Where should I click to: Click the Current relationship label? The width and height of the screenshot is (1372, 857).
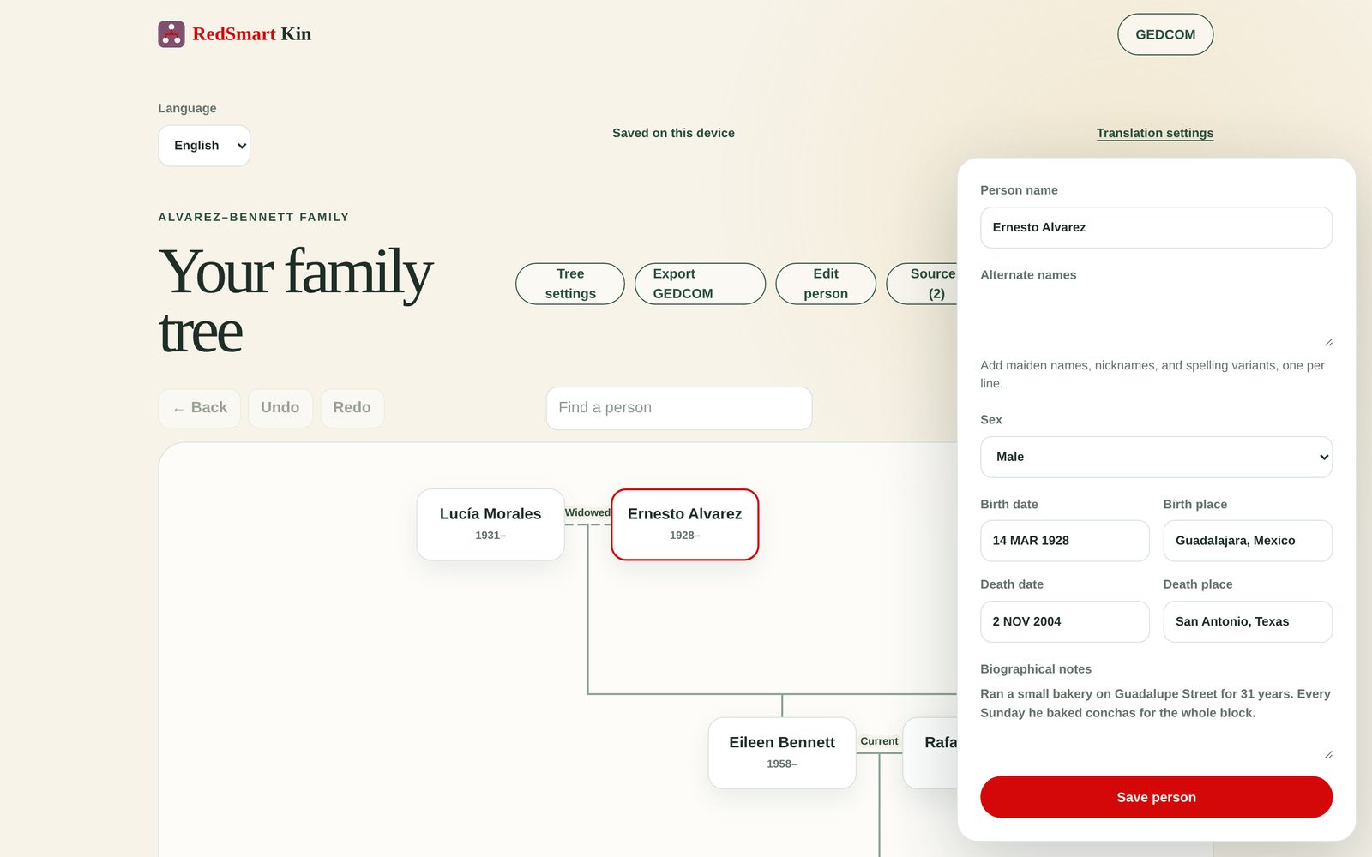(879, 741)
